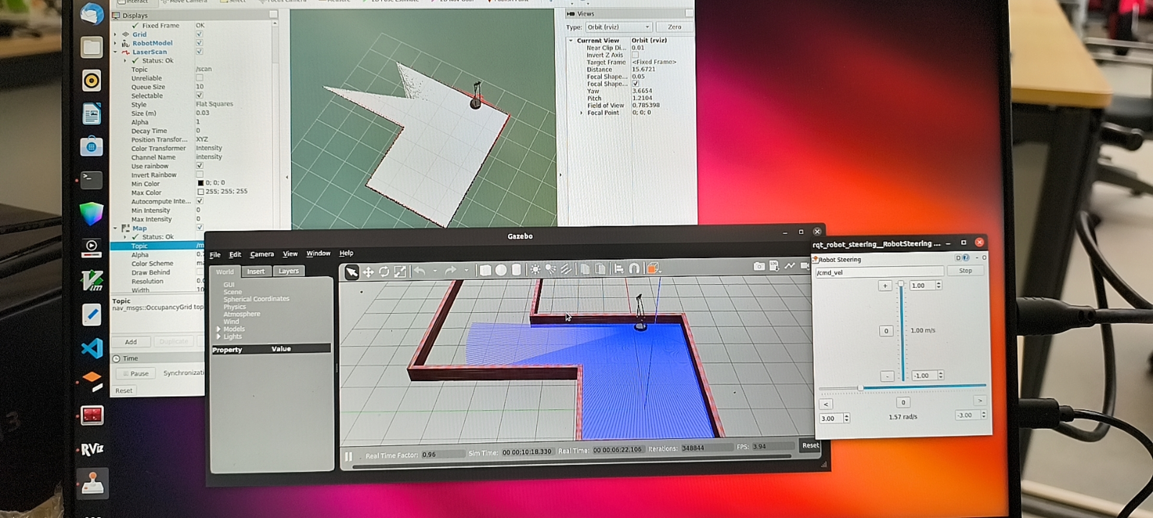1153x518 pixels.
Task: Add a spot light in Gazebo
Action: coord(551,270)
